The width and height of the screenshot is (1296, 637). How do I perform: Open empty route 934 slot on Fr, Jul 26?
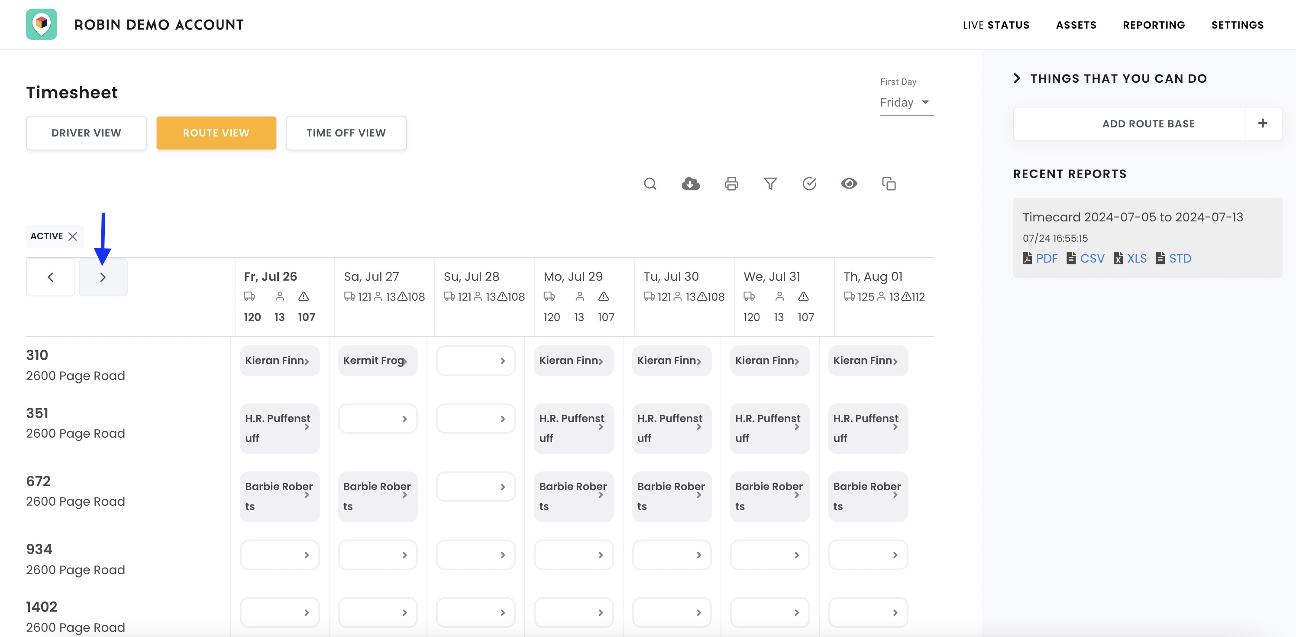coord(280,555)
